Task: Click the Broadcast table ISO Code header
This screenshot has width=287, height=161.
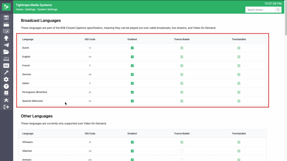Action: tap(90, 39)
